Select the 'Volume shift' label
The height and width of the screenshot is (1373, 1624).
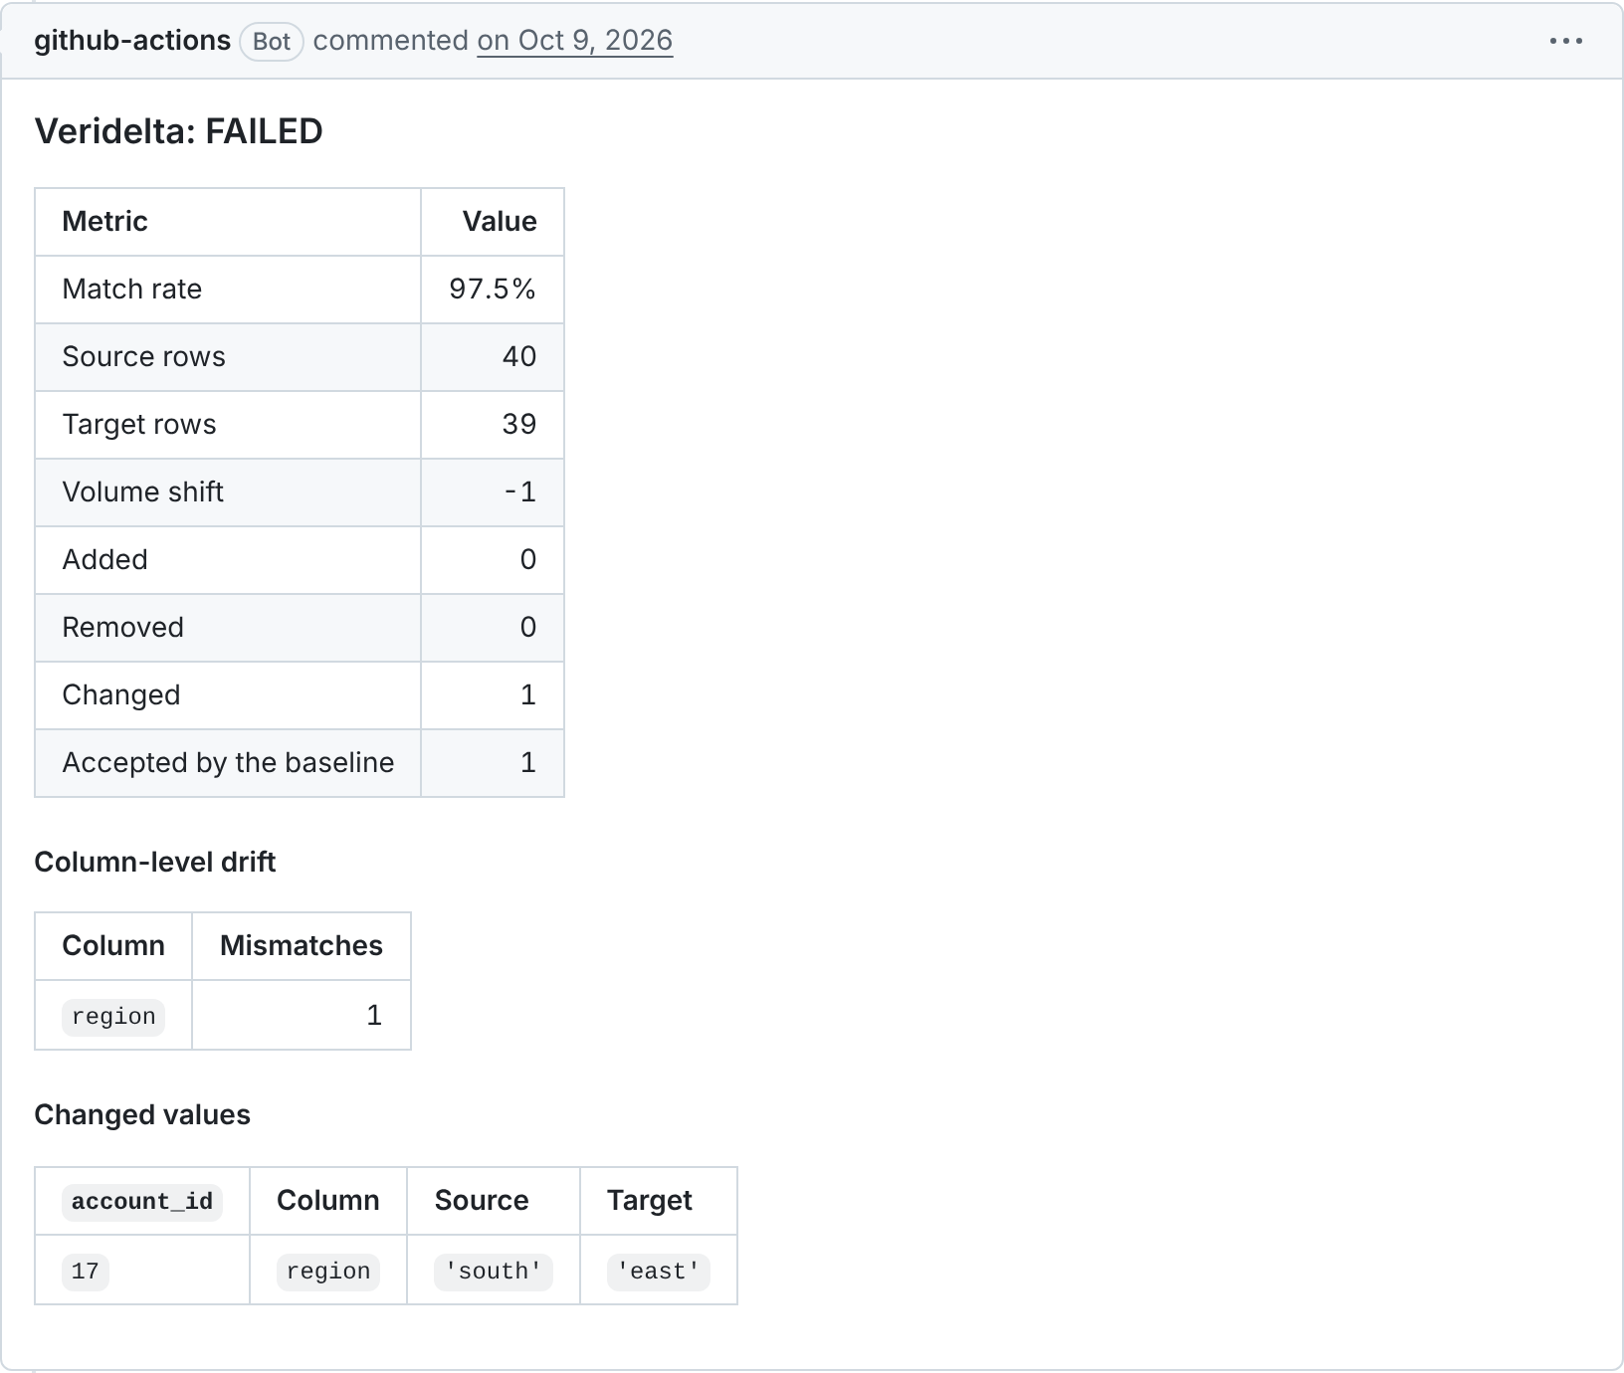click(x=143, y=491)
